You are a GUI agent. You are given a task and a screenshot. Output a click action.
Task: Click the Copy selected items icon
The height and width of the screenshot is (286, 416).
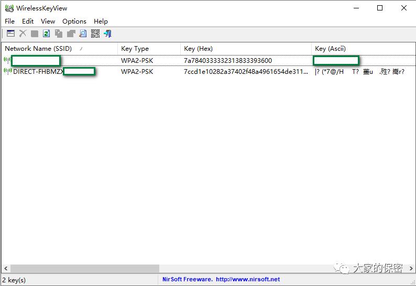[x=59, y=34]
